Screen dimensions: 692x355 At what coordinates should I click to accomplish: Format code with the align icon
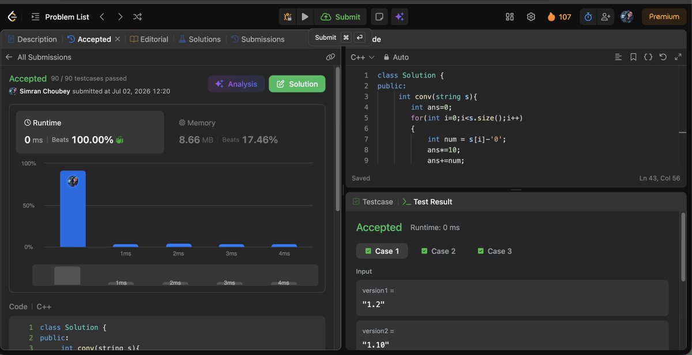coord(618,57)
